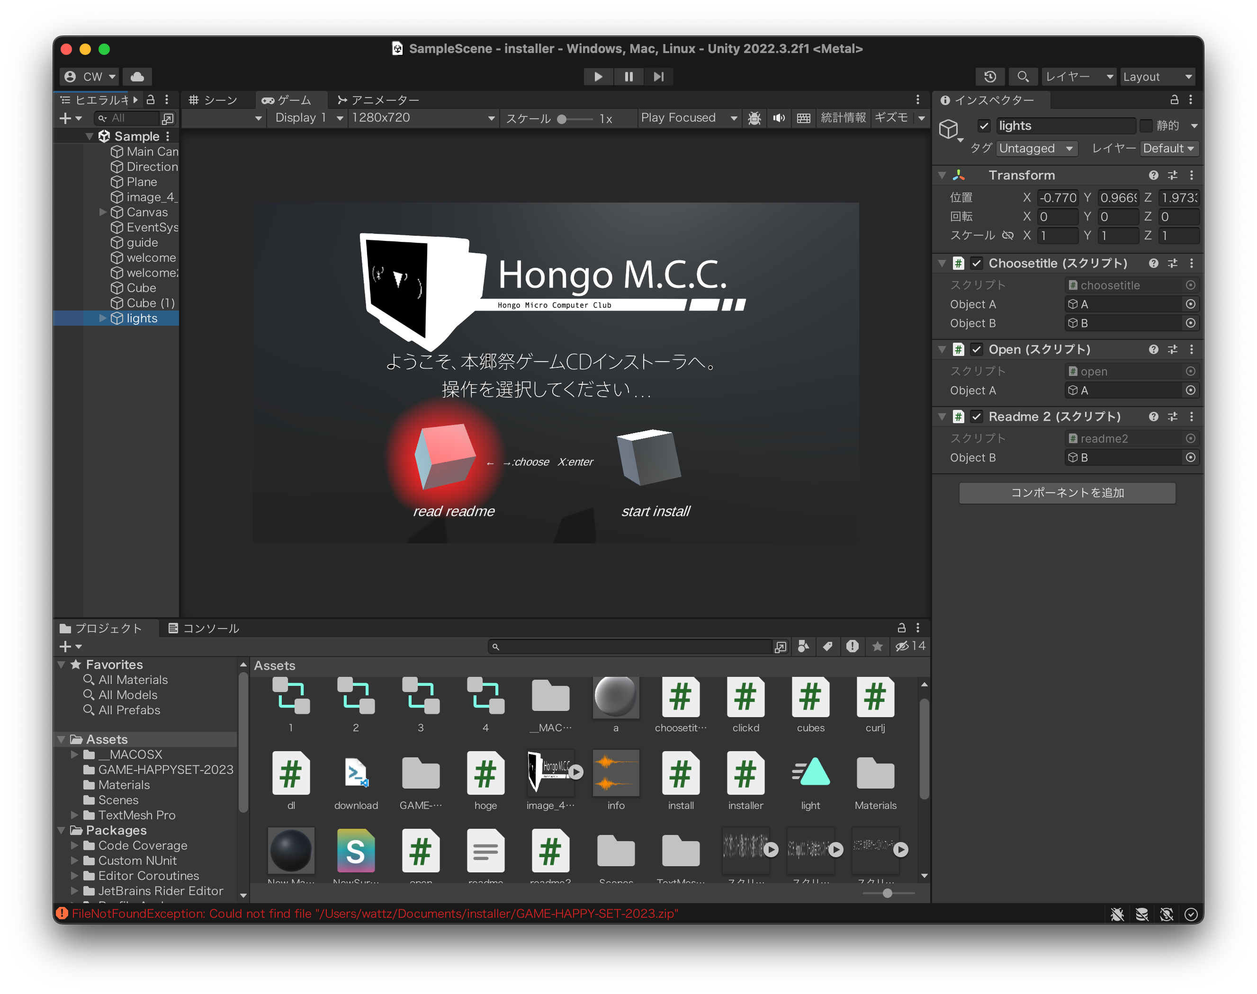Switch to the Console tab

(204, 629)
